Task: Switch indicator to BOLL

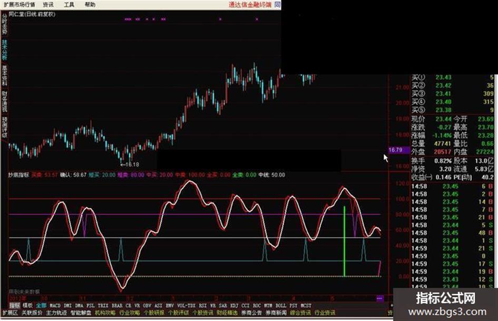Action: point(281,305)
